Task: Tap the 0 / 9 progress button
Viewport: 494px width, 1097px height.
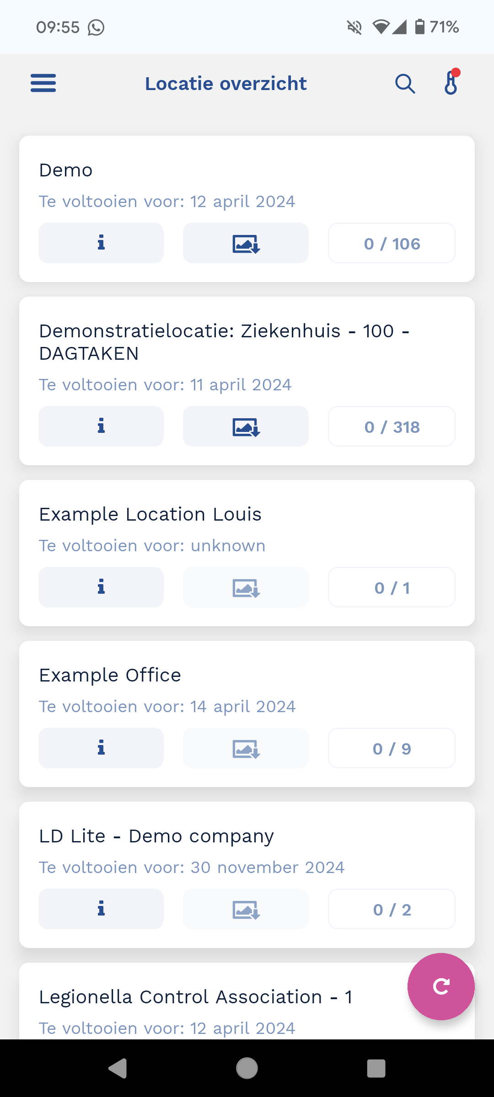Action: [392, 748]
